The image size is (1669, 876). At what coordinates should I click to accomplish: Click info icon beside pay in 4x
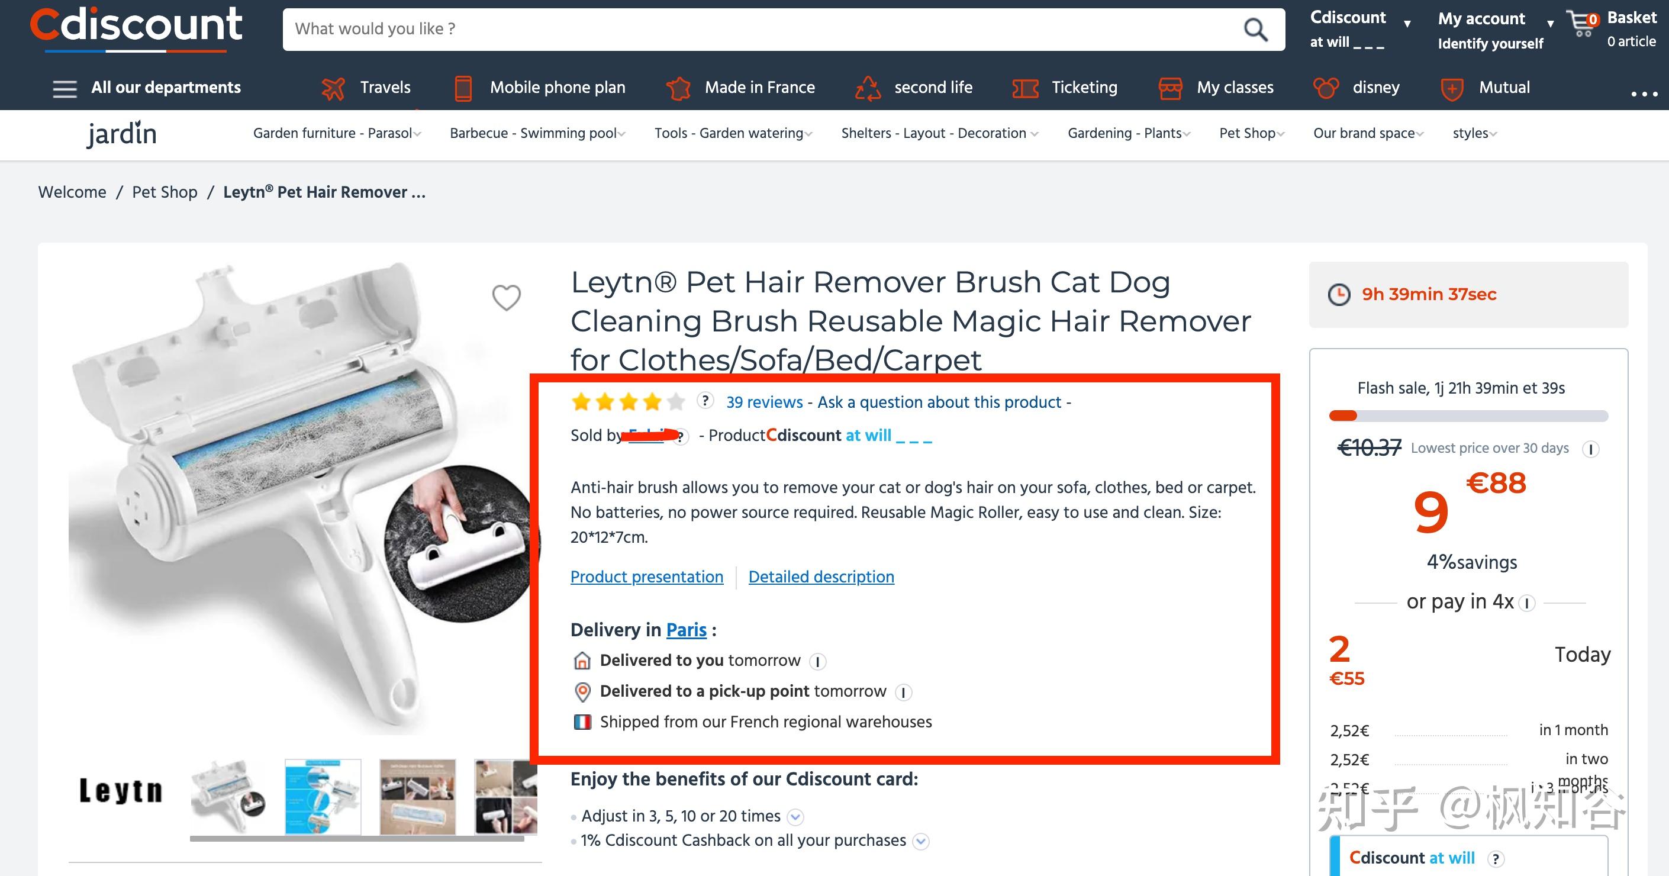[1526, 603]
